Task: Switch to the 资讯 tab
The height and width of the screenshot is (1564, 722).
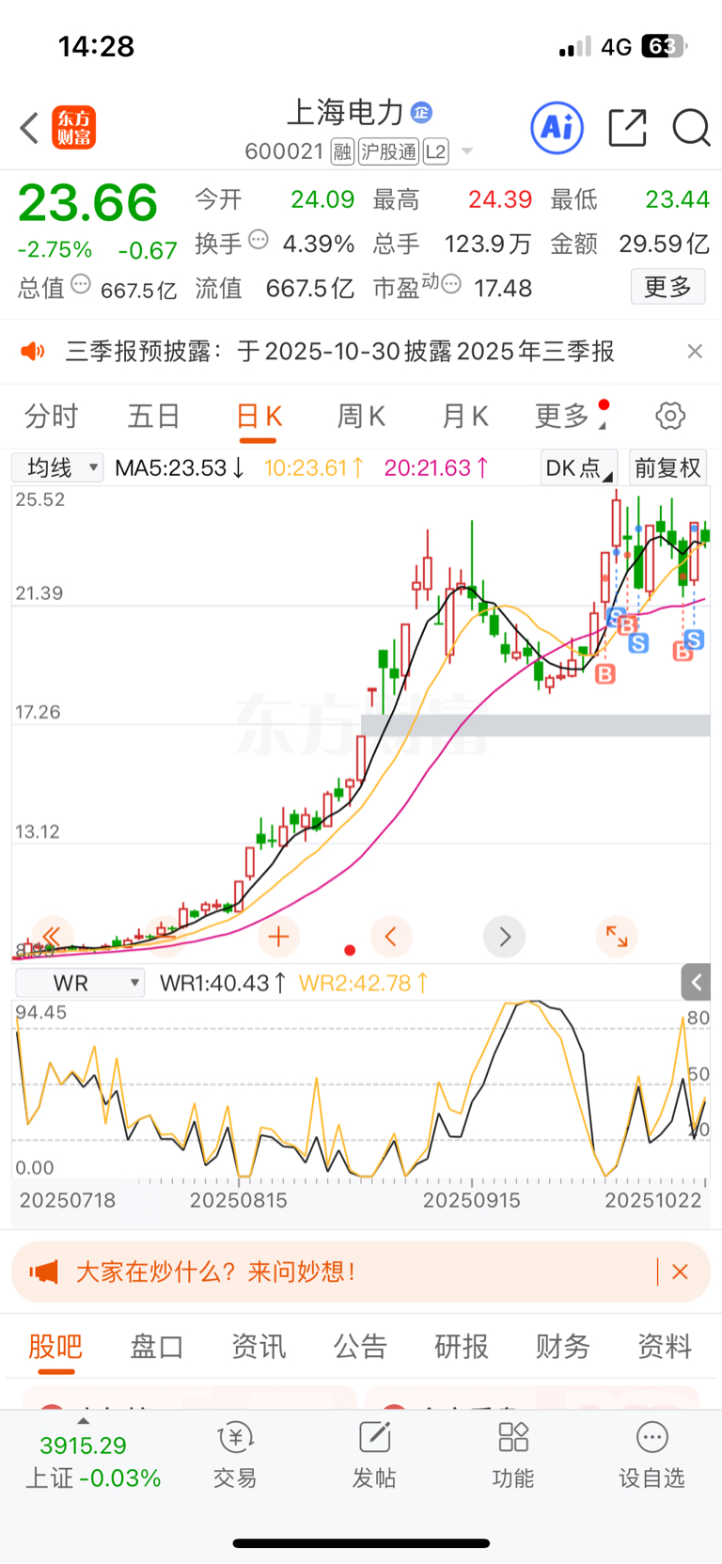Action: tap(259, 1347)
